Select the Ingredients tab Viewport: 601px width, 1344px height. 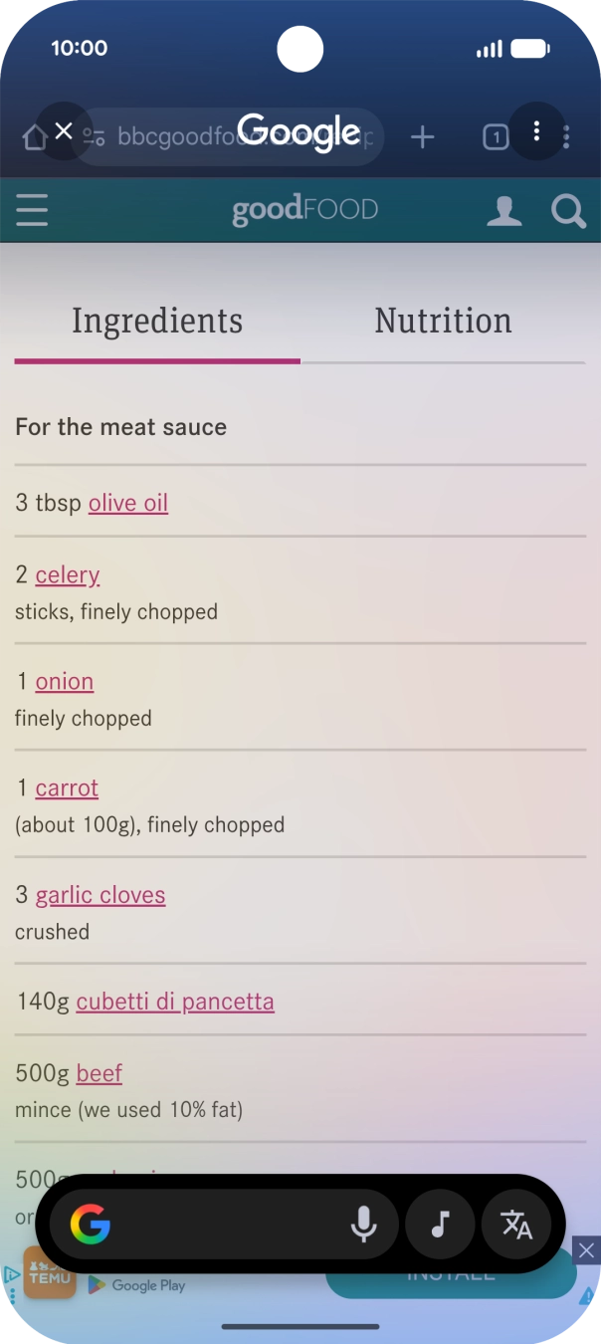point(157,321)
